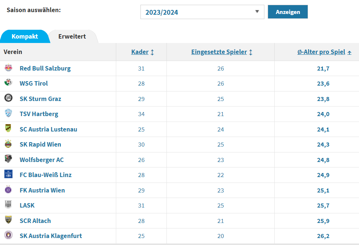Sort by Eingesetzte Spieler column
The width and height of the screenshot is (359, 245).
221,52
